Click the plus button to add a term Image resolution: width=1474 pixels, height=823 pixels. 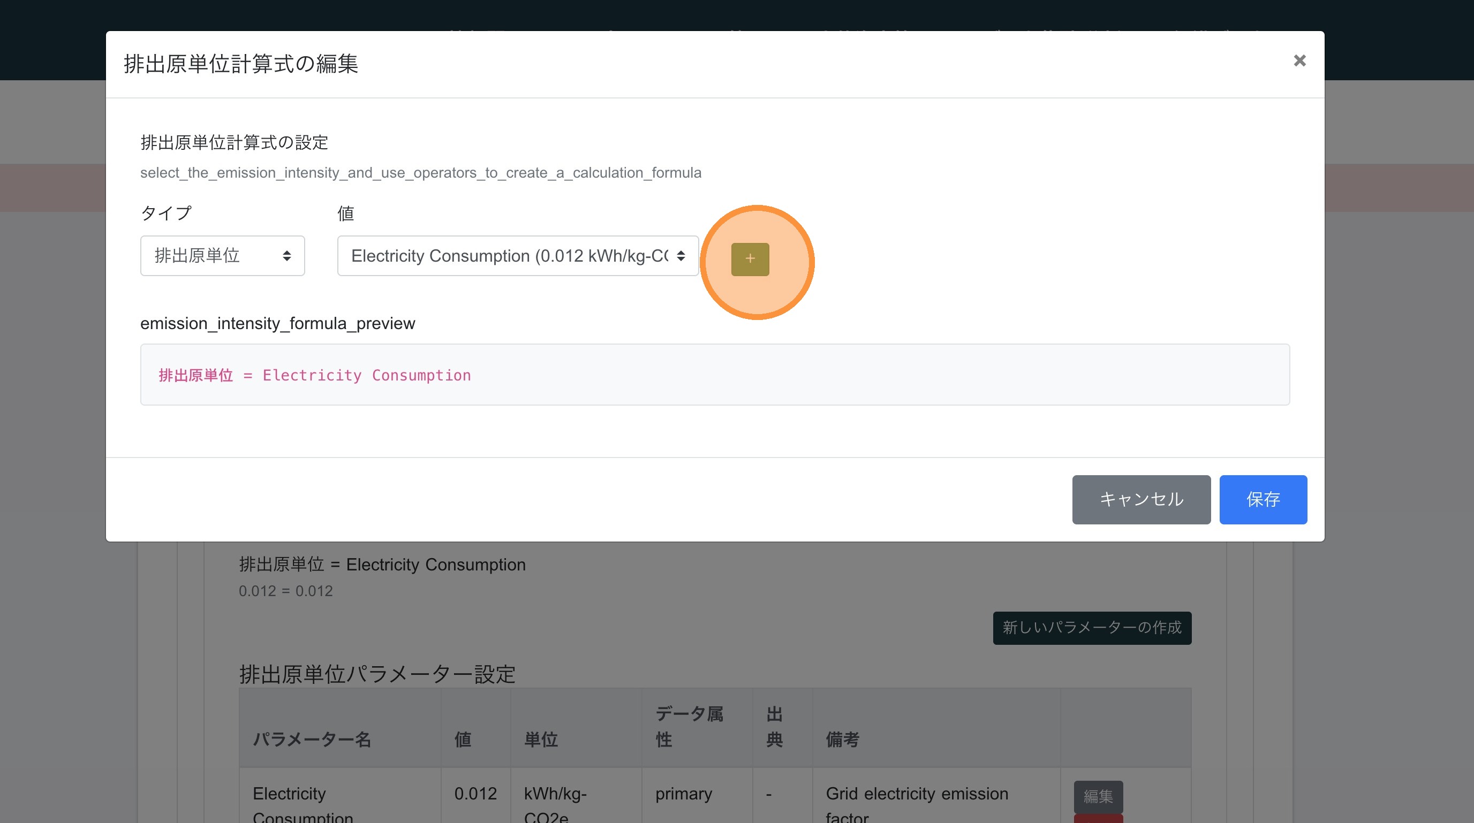tap(750, 259)
